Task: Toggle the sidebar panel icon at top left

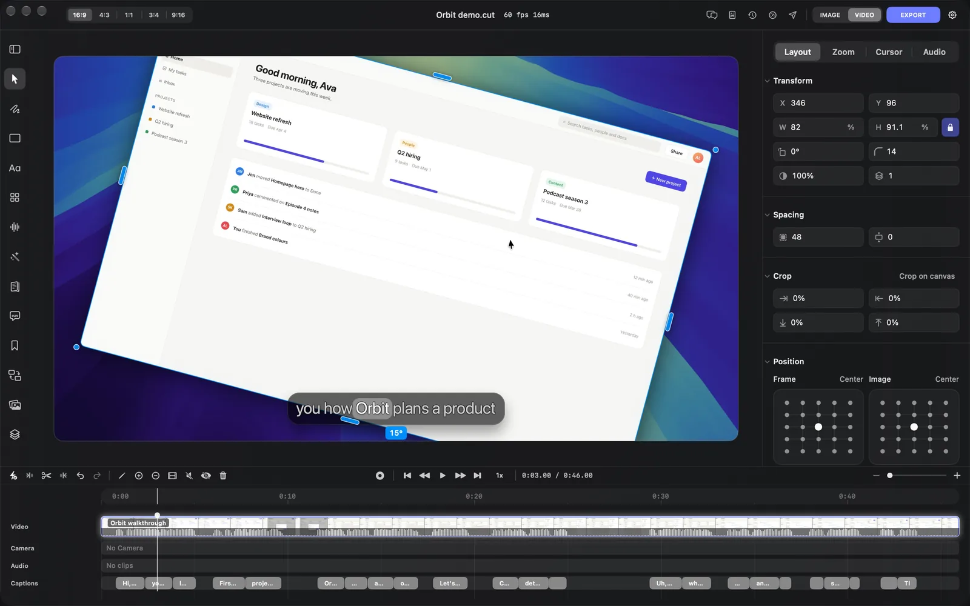Action: pyautogui.click(x=15, y=49)
